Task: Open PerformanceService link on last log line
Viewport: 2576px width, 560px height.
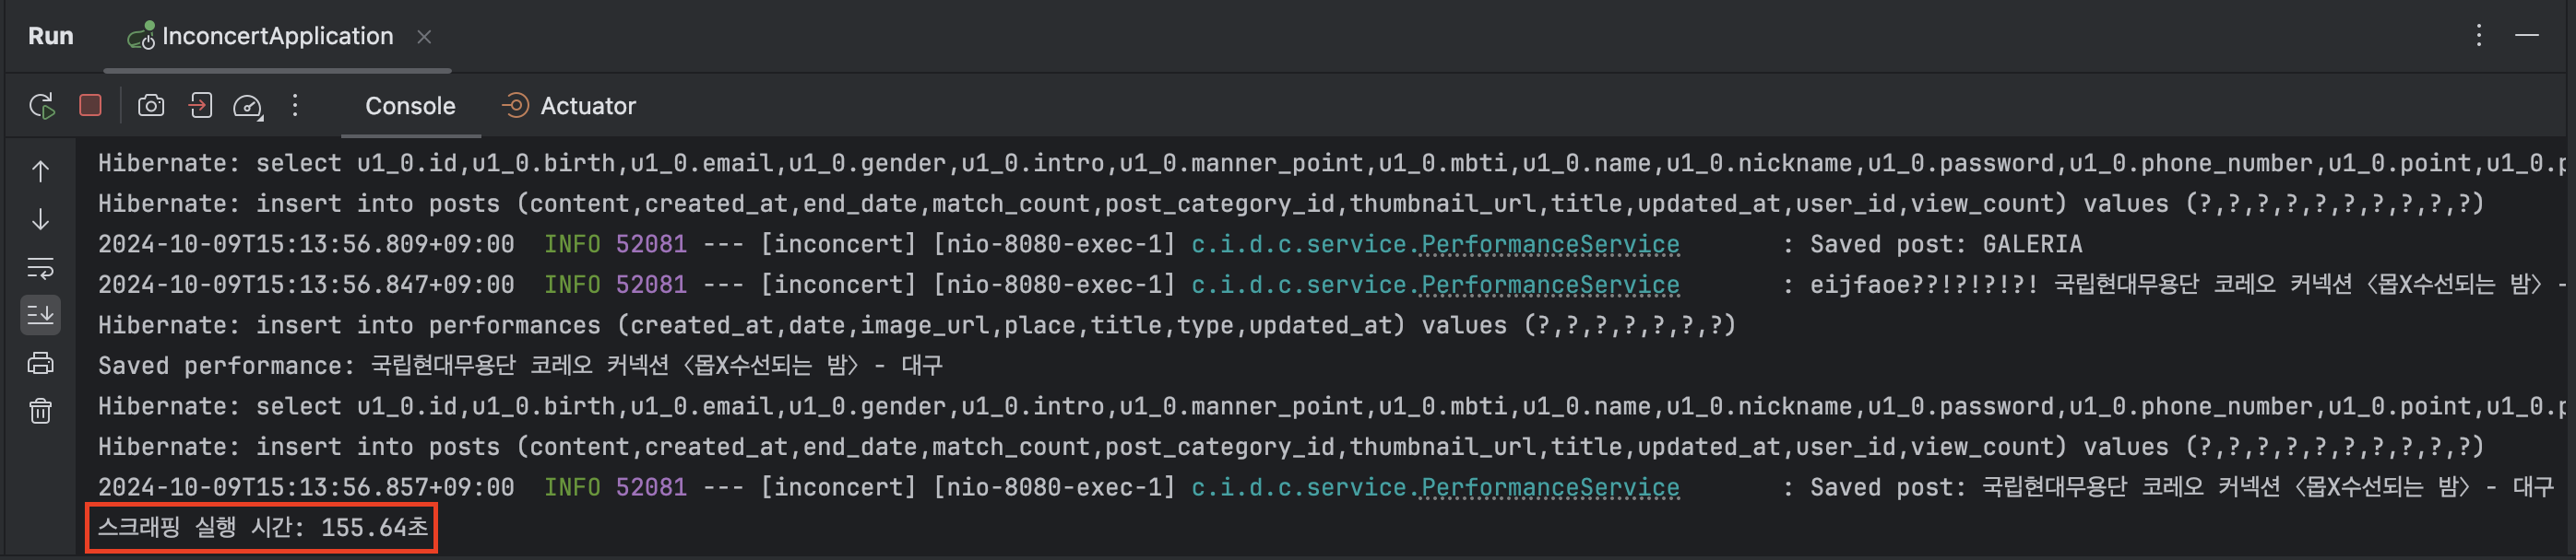Action: point(1550,488)
